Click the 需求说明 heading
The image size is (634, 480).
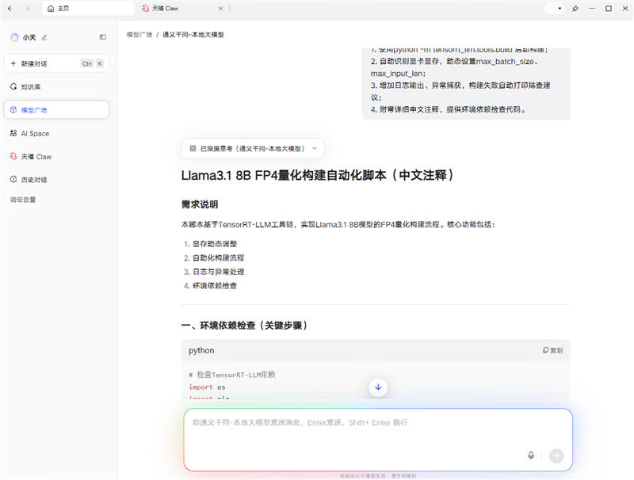pyautogui.click(x=200, y=204)
